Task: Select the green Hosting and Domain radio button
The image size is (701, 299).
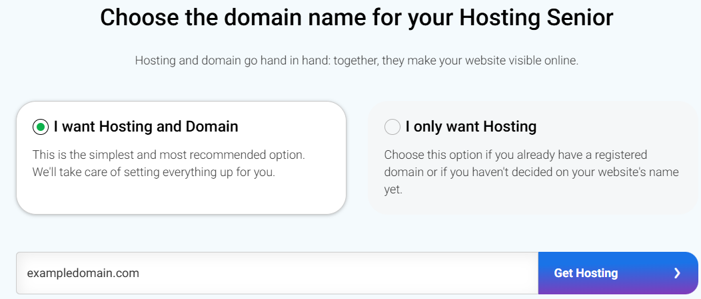Action: (41, 126)
